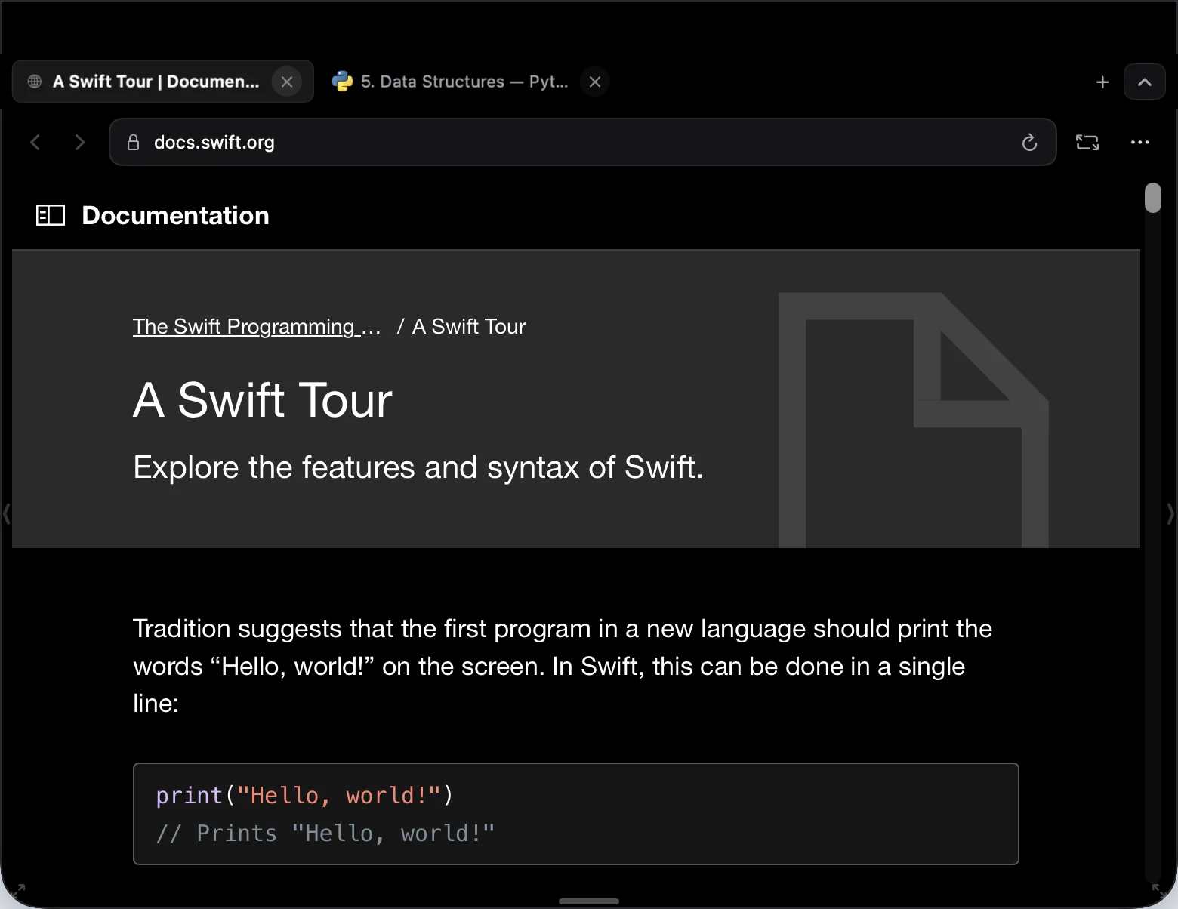Click the bottom center home indicator bar
The height and width of the screenshot is (909, 1178).
click(x=589, y=901)
